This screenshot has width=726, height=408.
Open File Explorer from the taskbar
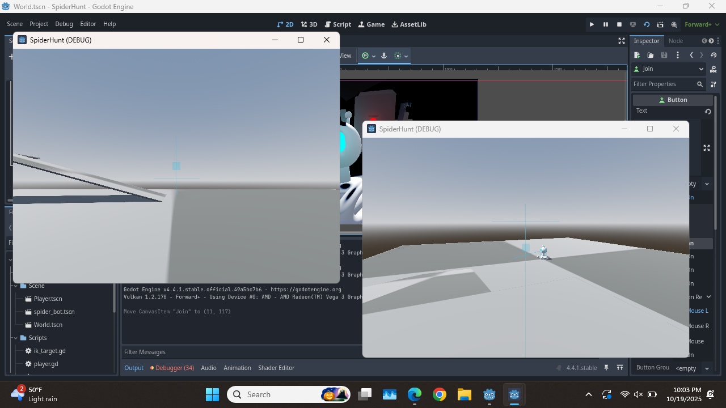[464, 394]
